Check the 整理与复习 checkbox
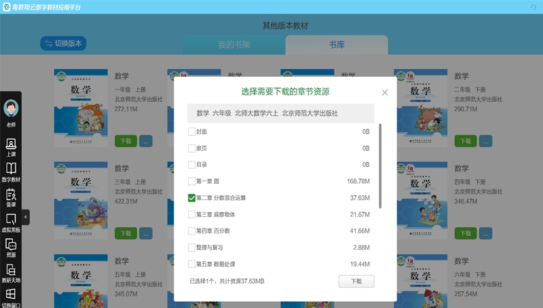The image size is (543, 308). click(191, 248)
